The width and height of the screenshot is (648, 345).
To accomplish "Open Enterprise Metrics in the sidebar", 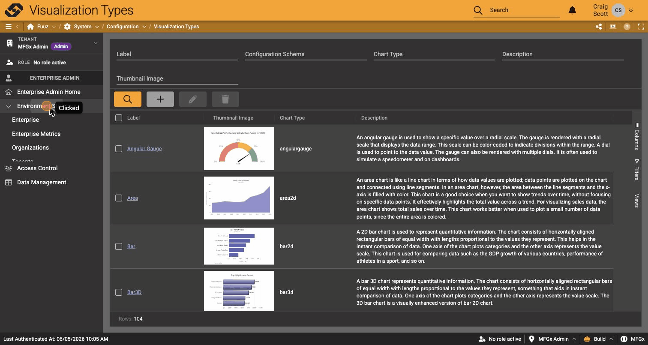I will coord(36,134).
